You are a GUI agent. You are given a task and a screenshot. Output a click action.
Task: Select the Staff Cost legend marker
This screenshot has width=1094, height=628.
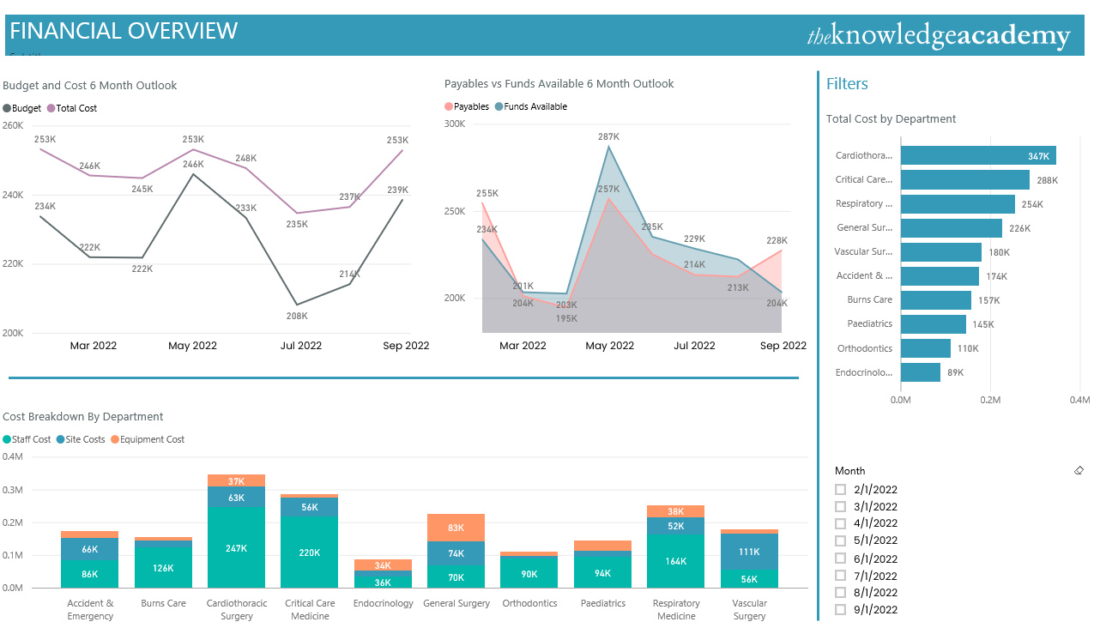point(7,438)
